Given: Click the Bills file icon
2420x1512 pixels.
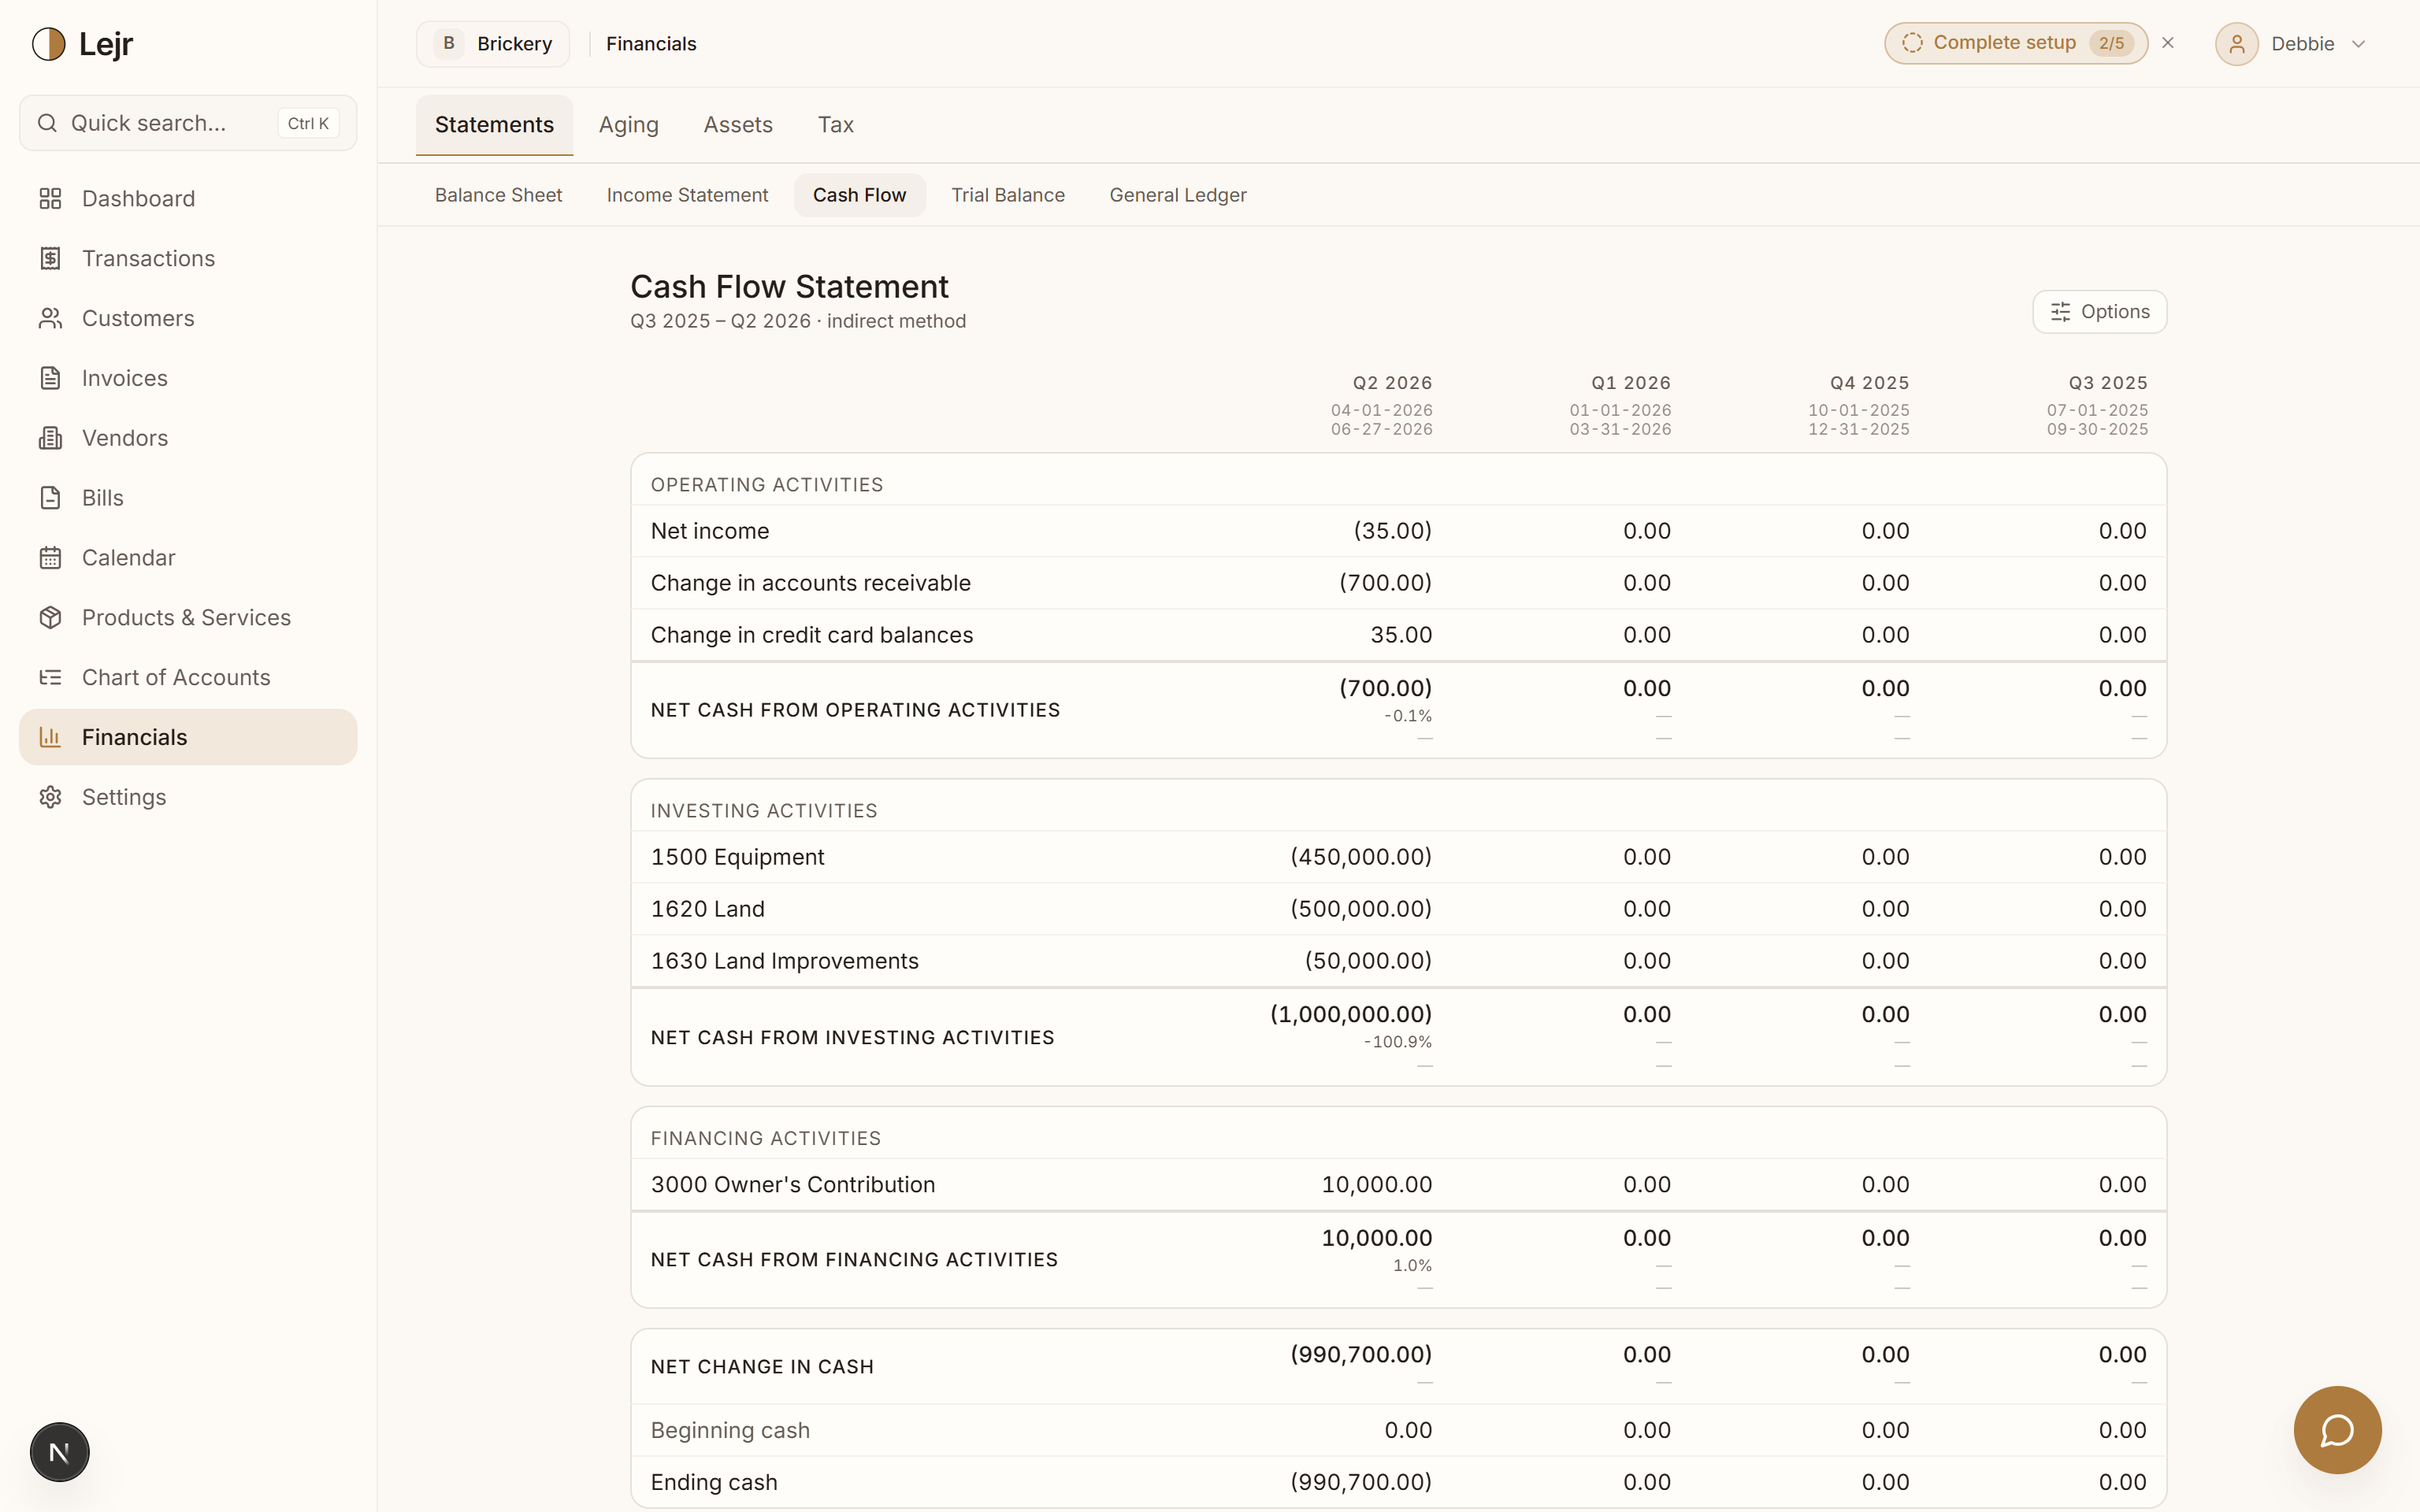Looking at the screenshot, I should click(50, 498).
